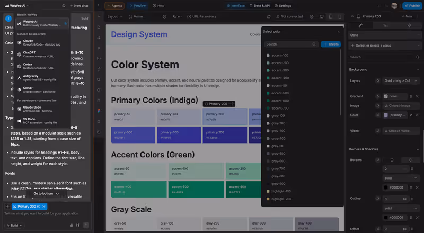424x233 pixels.
Task: Open Select or create a class dropdown
Action: pyautogui.click(x=384, y=46)
